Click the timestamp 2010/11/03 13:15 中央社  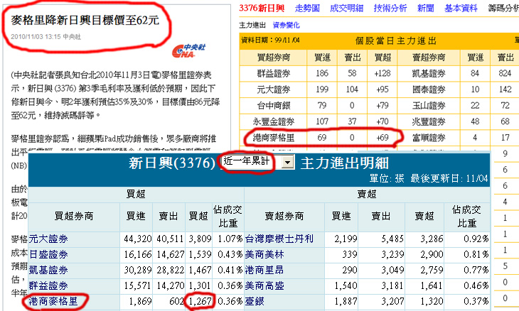(x=46, y=37)
